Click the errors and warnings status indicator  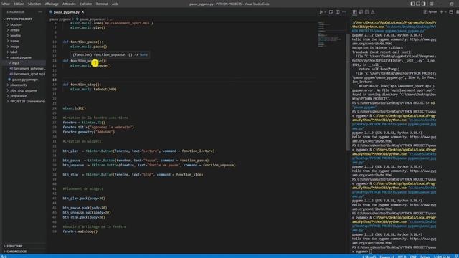coord(4,257)
